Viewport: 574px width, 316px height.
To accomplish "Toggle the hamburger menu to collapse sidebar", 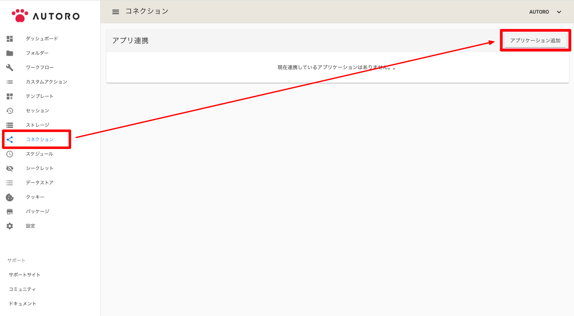I will [x=115, y=12].
